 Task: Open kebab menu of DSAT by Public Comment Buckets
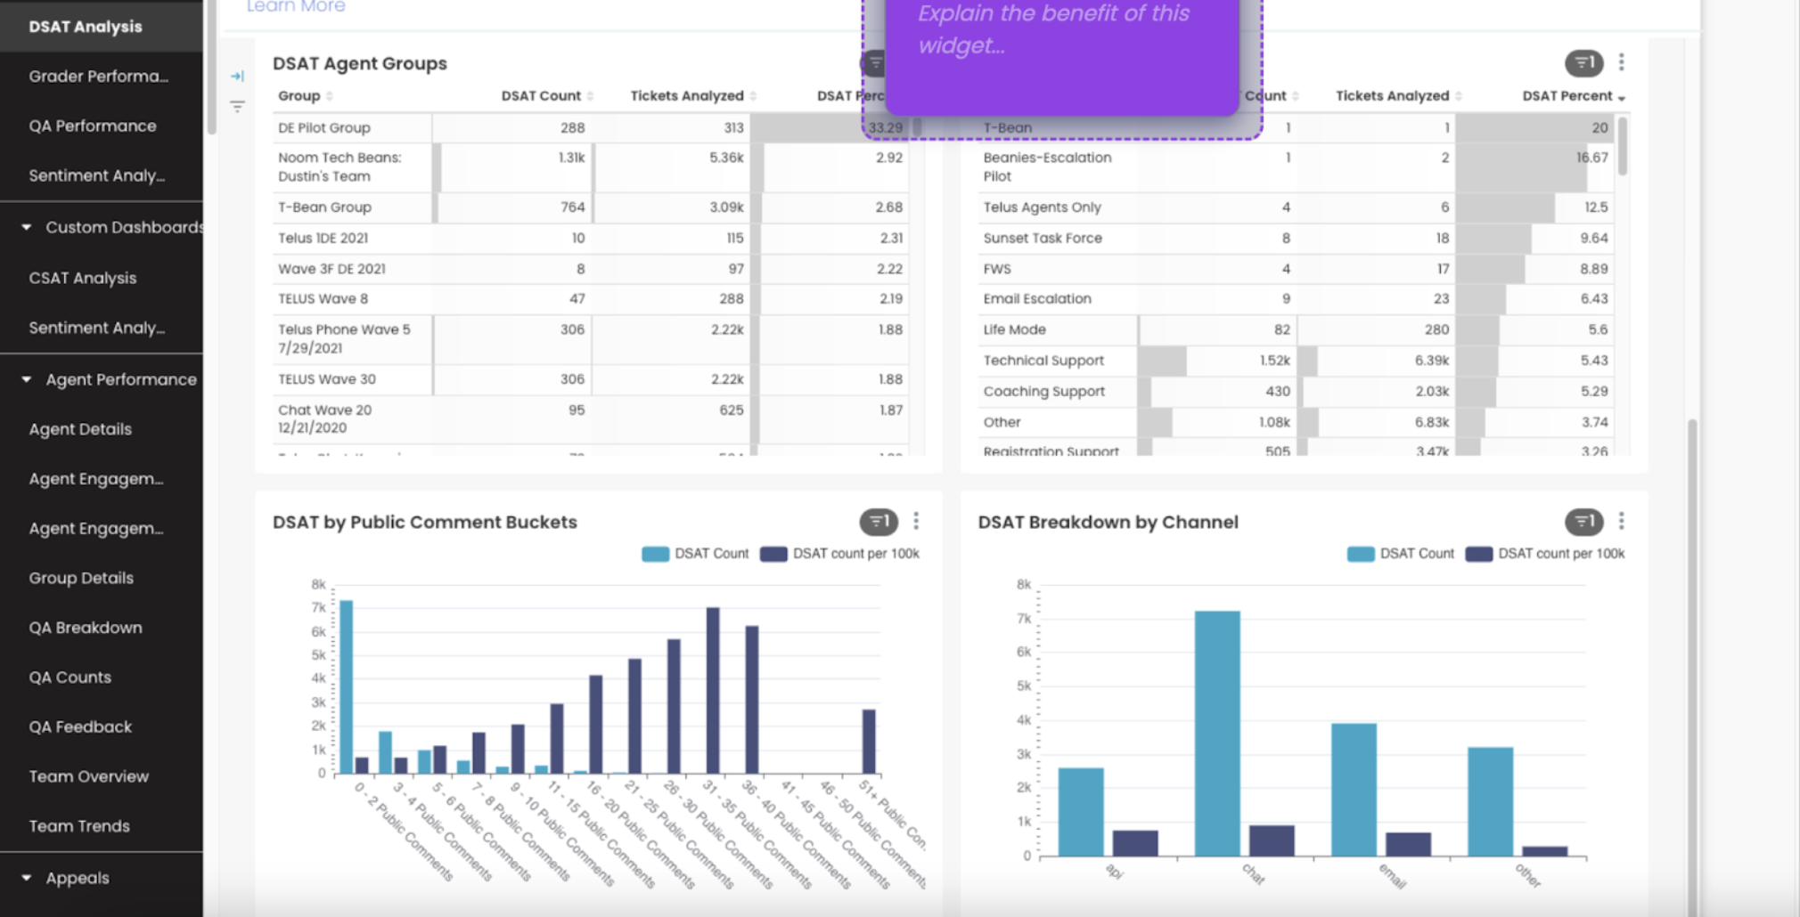[916, 521]
